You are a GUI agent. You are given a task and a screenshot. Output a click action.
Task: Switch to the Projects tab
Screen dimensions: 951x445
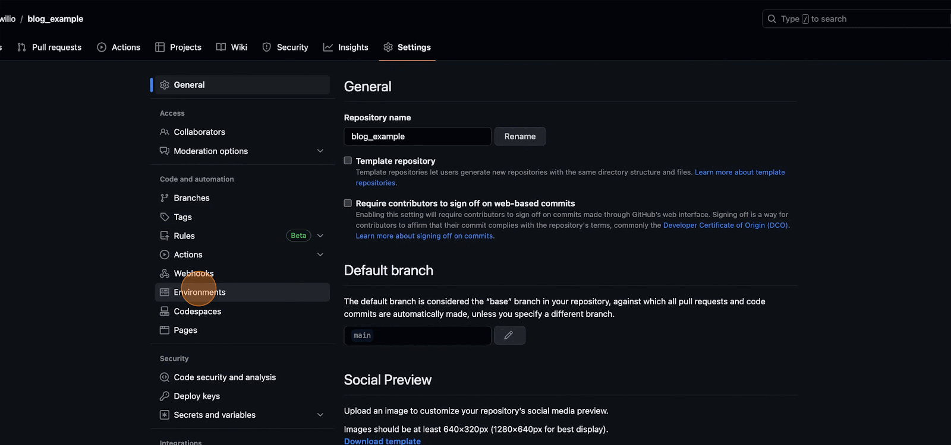click(178, 47)
